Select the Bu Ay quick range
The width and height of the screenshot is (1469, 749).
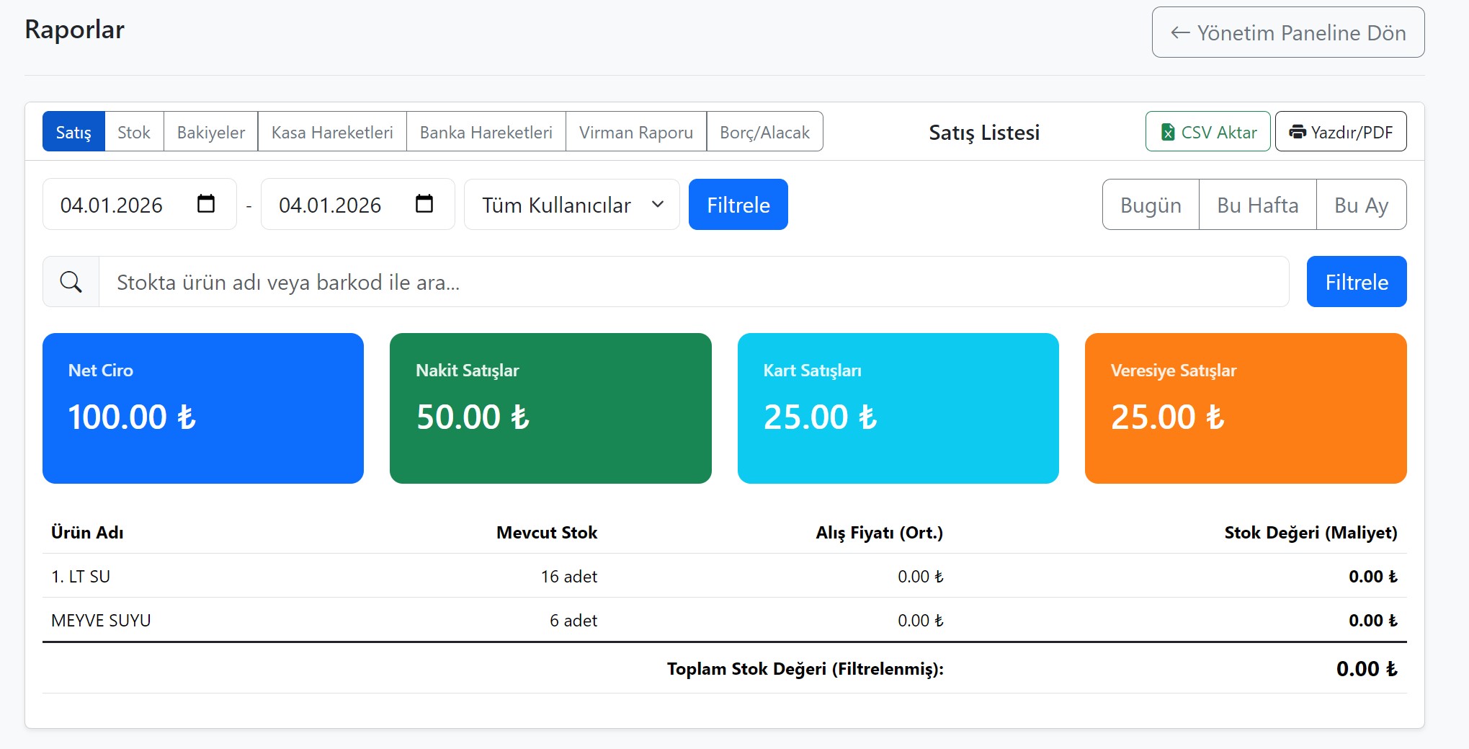click(x=1361, y=205)
